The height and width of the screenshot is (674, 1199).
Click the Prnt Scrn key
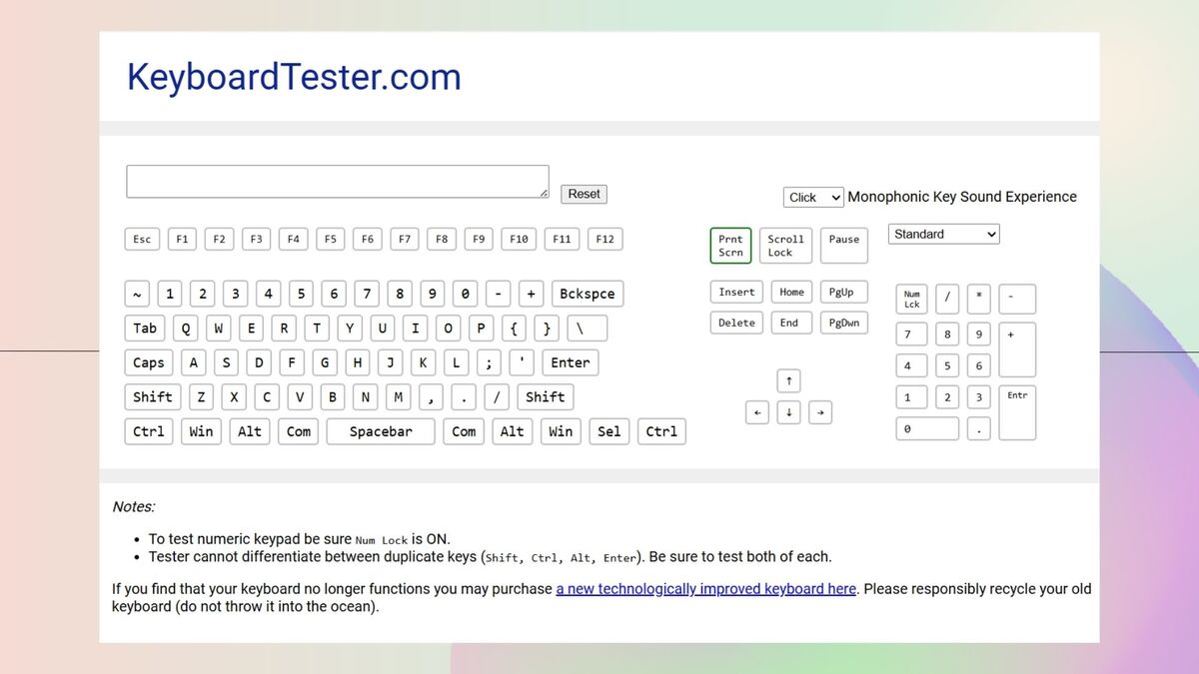pos(730,246)
